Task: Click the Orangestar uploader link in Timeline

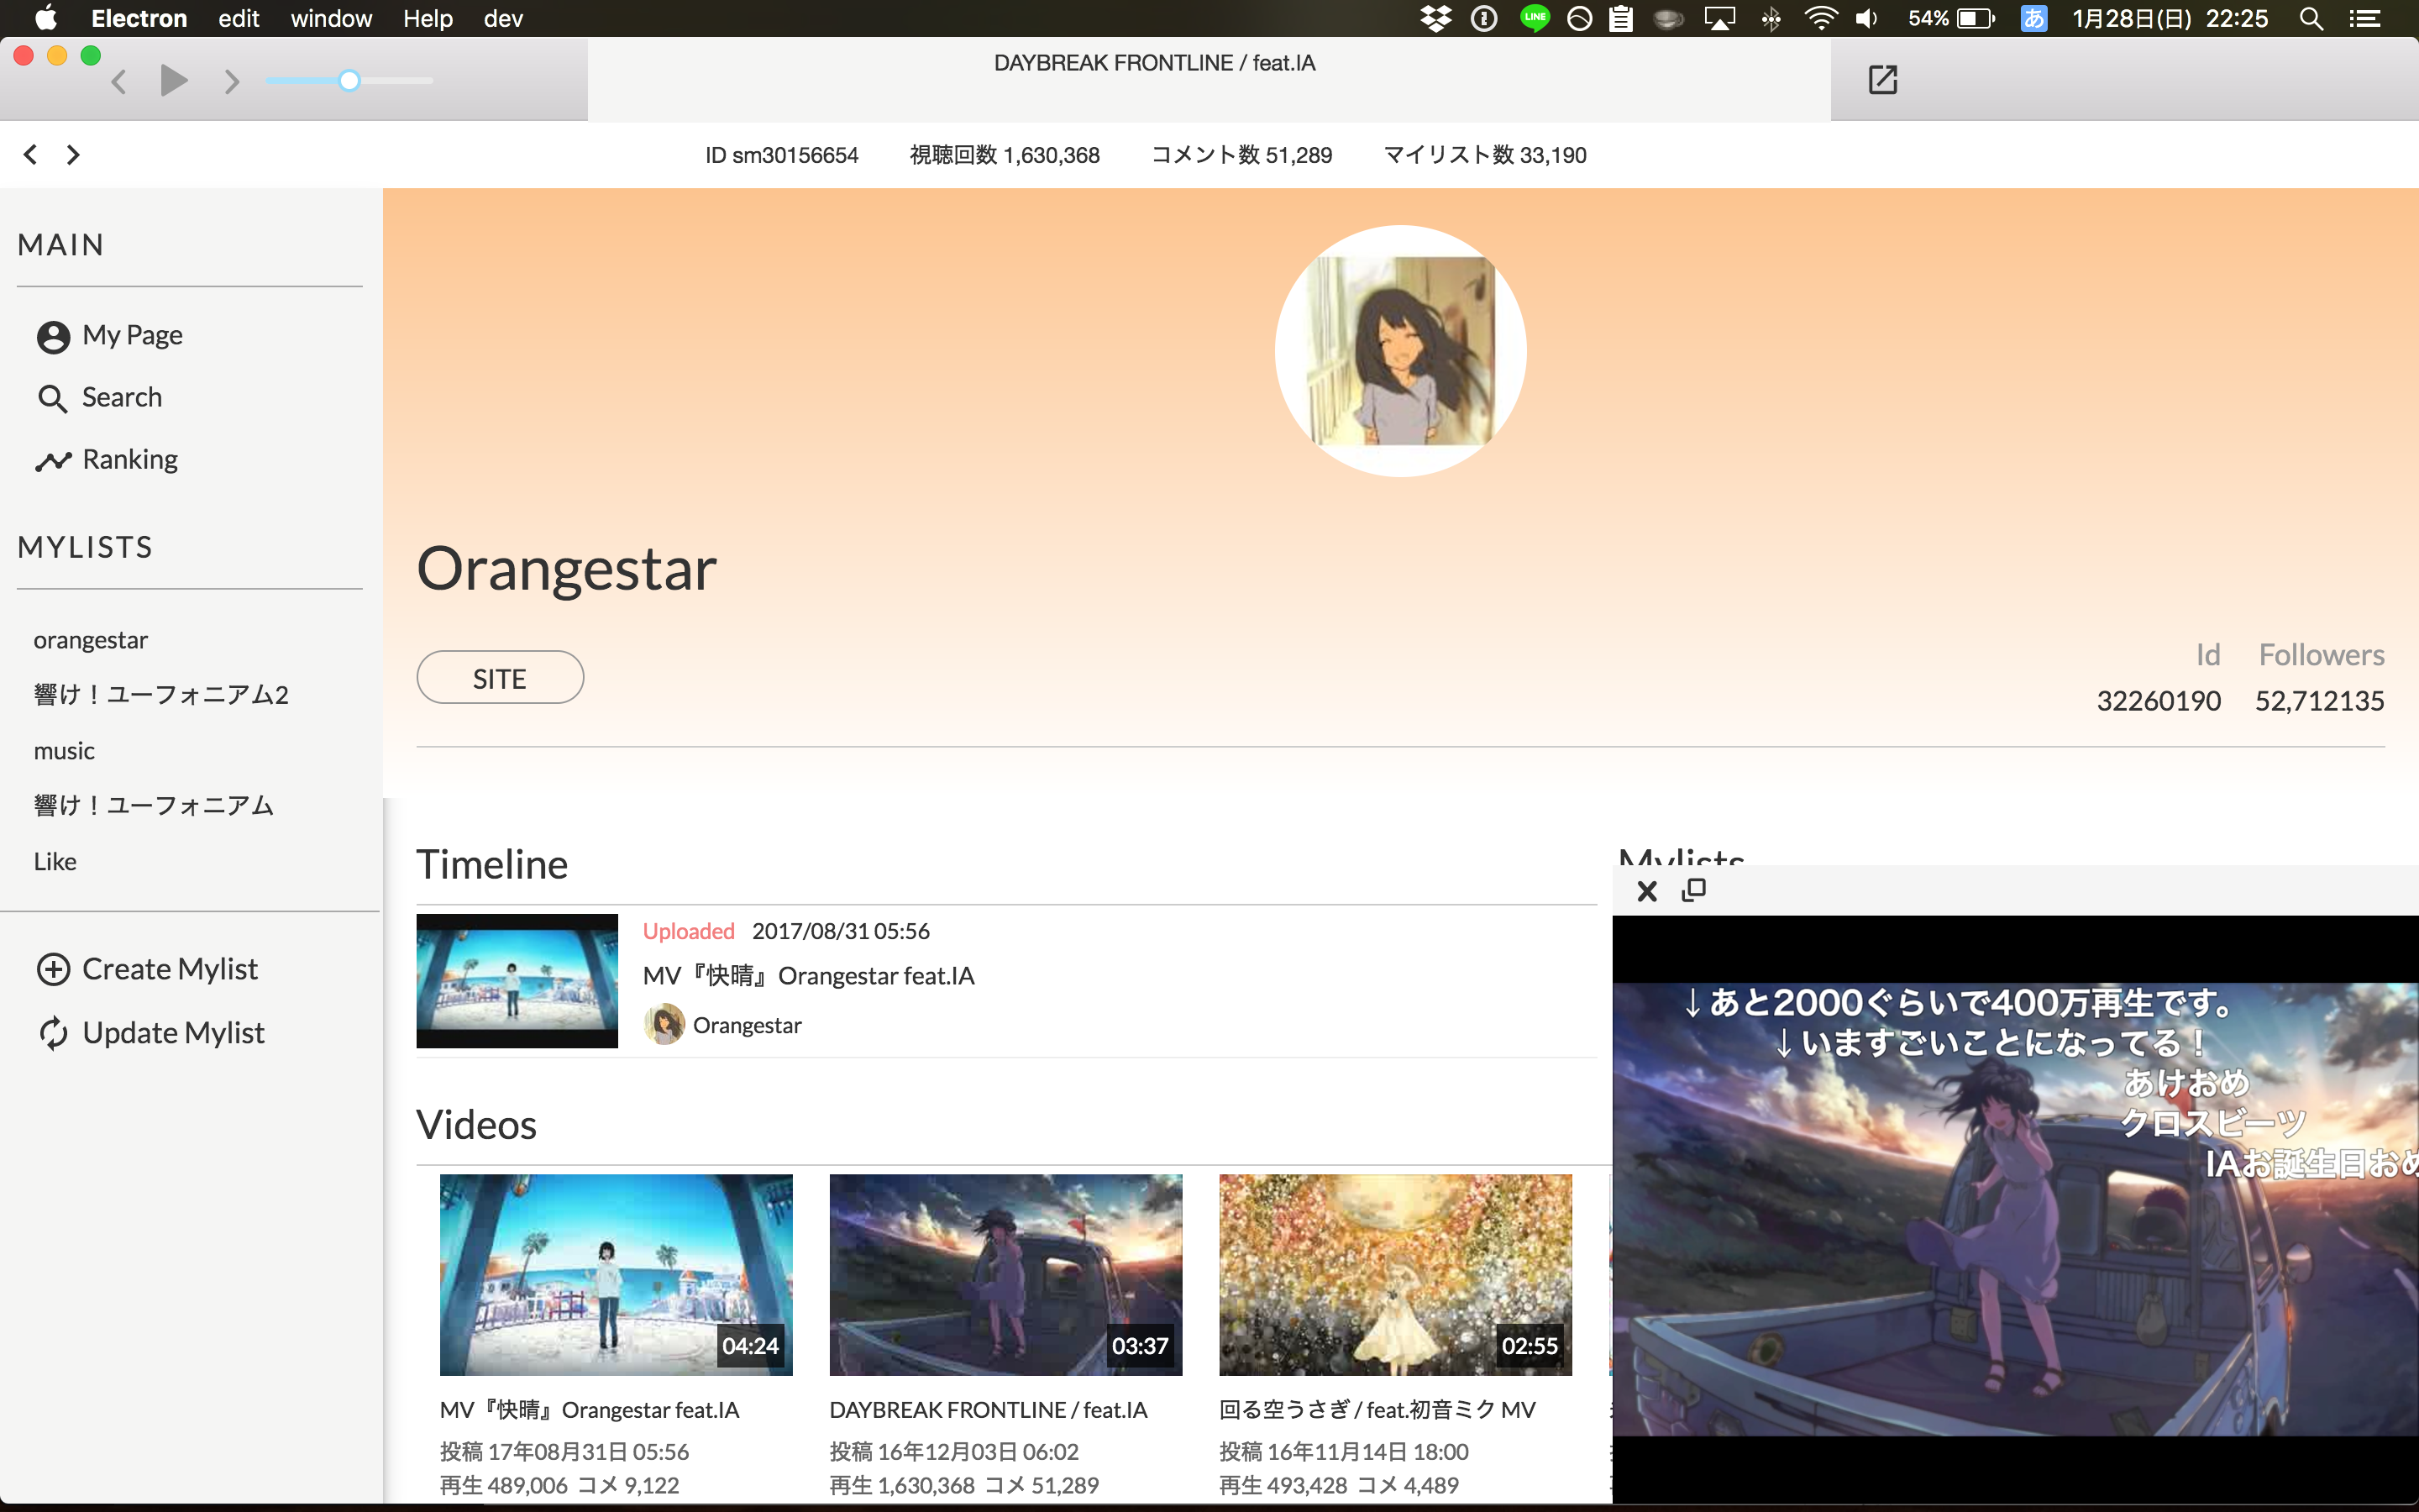Action: pyautogui.click(x=746, y=1025)
